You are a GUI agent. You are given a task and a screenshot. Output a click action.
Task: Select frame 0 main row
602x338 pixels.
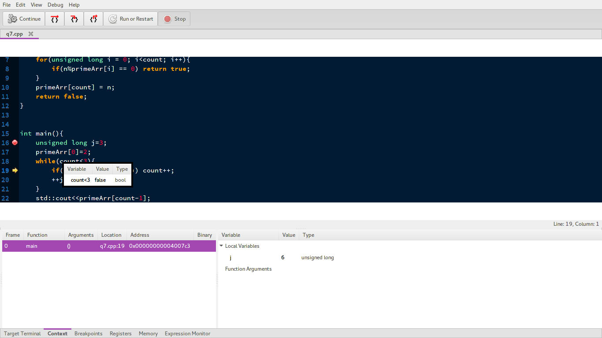coord(109,246)
